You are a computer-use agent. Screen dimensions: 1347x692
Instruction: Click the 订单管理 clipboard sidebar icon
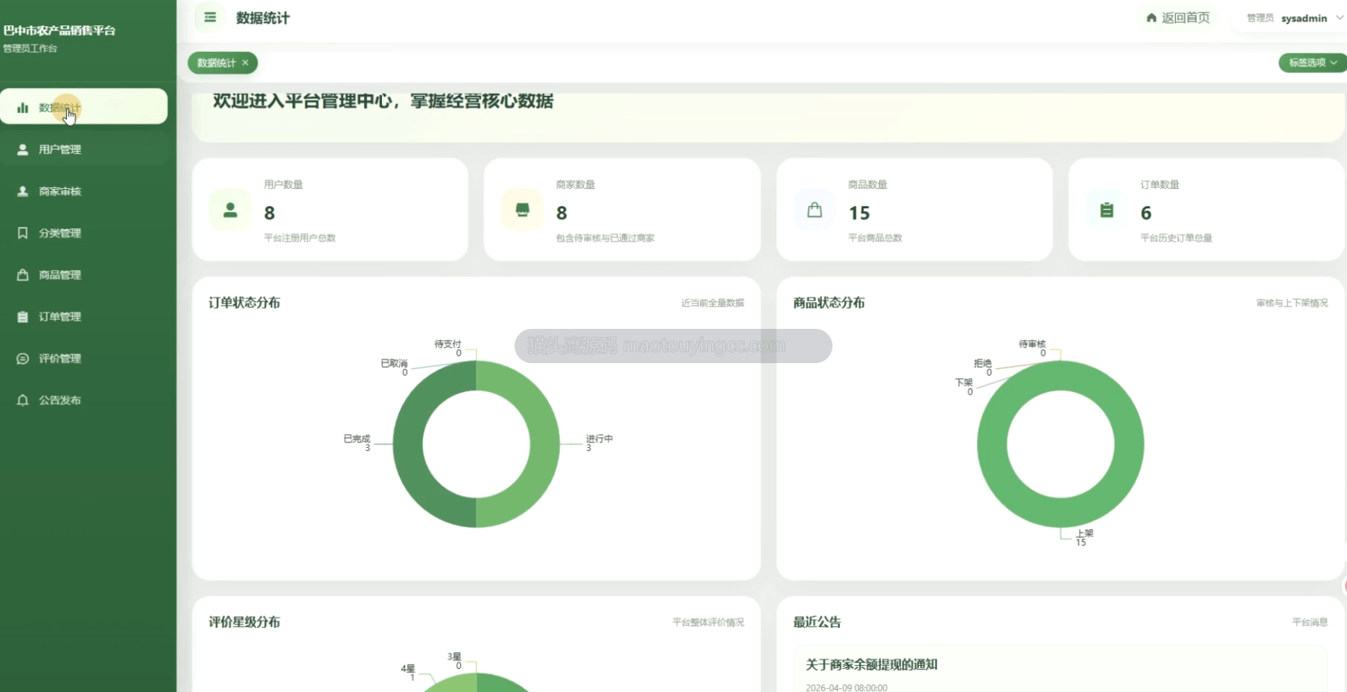coord(23,316)
